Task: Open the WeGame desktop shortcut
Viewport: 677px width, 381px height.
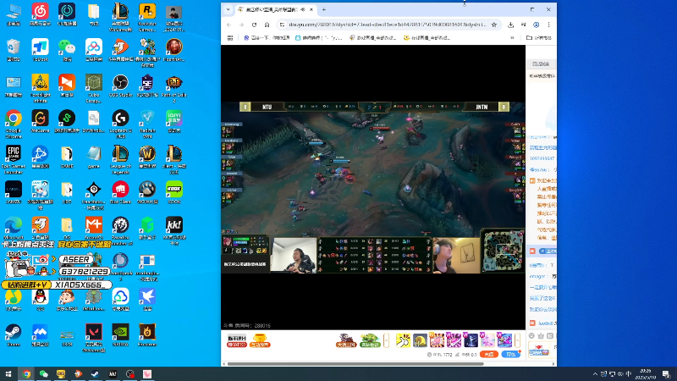Action: tap(40, 121)
